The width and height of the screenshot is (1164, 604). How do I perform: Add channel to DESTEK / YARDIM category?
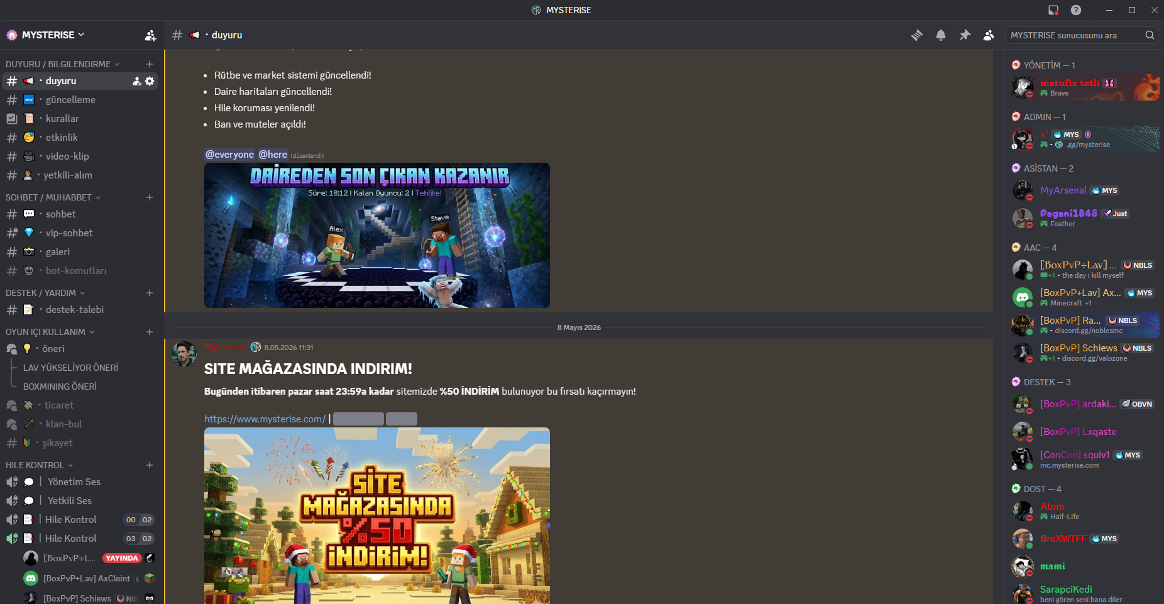pyautogui.click(x=150, y=293)
